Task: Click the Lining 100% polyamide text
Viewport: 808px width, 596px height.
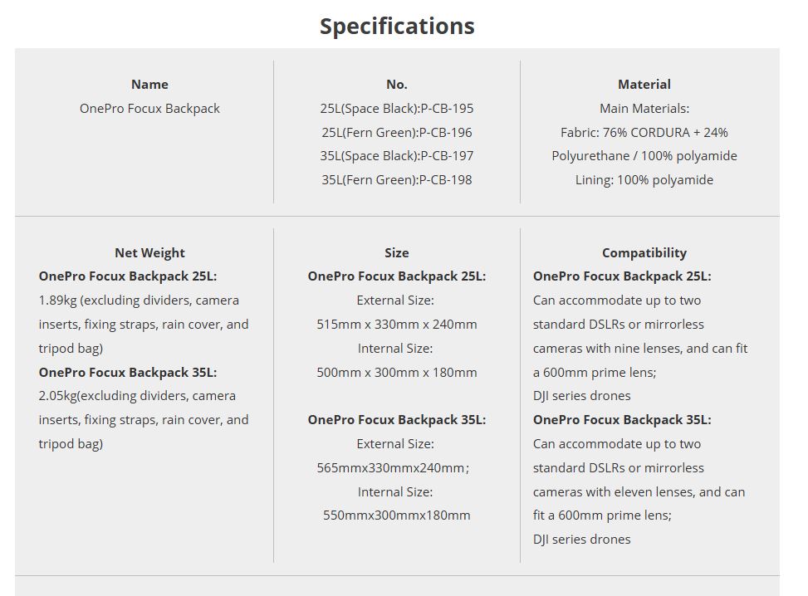Action: tap(644, 180)
